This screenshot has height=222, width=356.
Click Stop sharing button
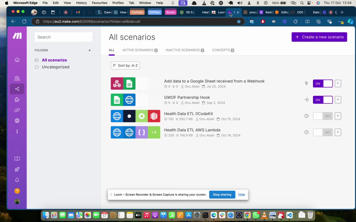click(222, 195)
